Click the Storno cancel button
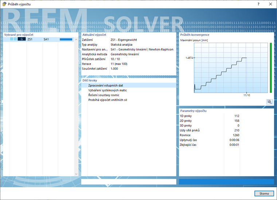 (264, 193)
